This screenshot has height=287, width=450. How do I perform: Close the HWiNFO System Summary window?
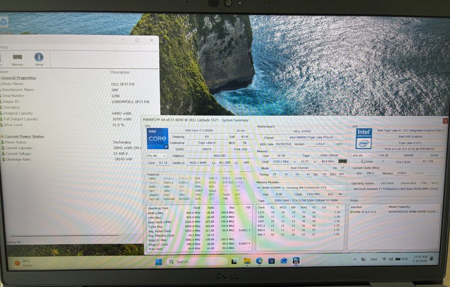(445, 121)
